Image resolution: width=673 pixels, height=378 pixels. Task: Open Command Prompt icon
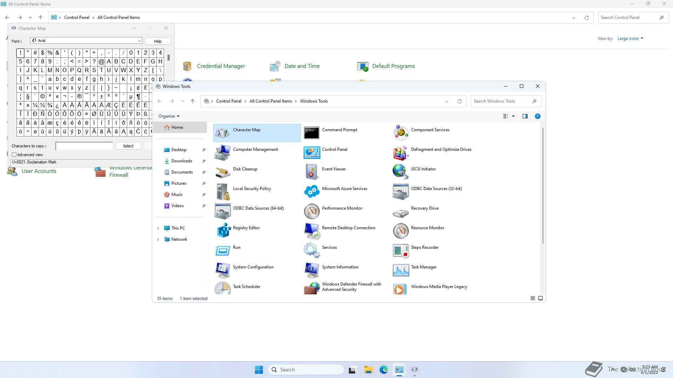312,133
